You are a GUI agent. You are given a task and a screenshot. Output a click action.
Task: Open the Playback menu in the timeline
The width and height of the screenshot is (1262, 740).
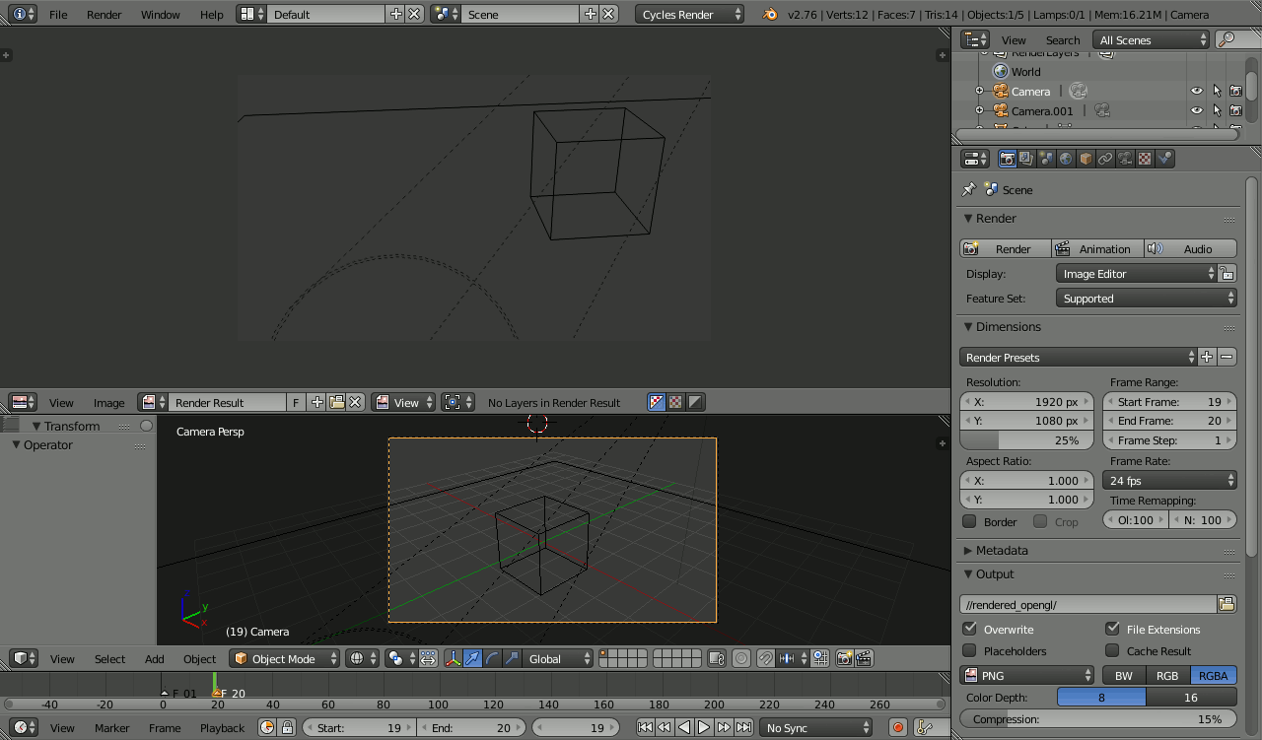pyautogui.click(x=222, y=727)
